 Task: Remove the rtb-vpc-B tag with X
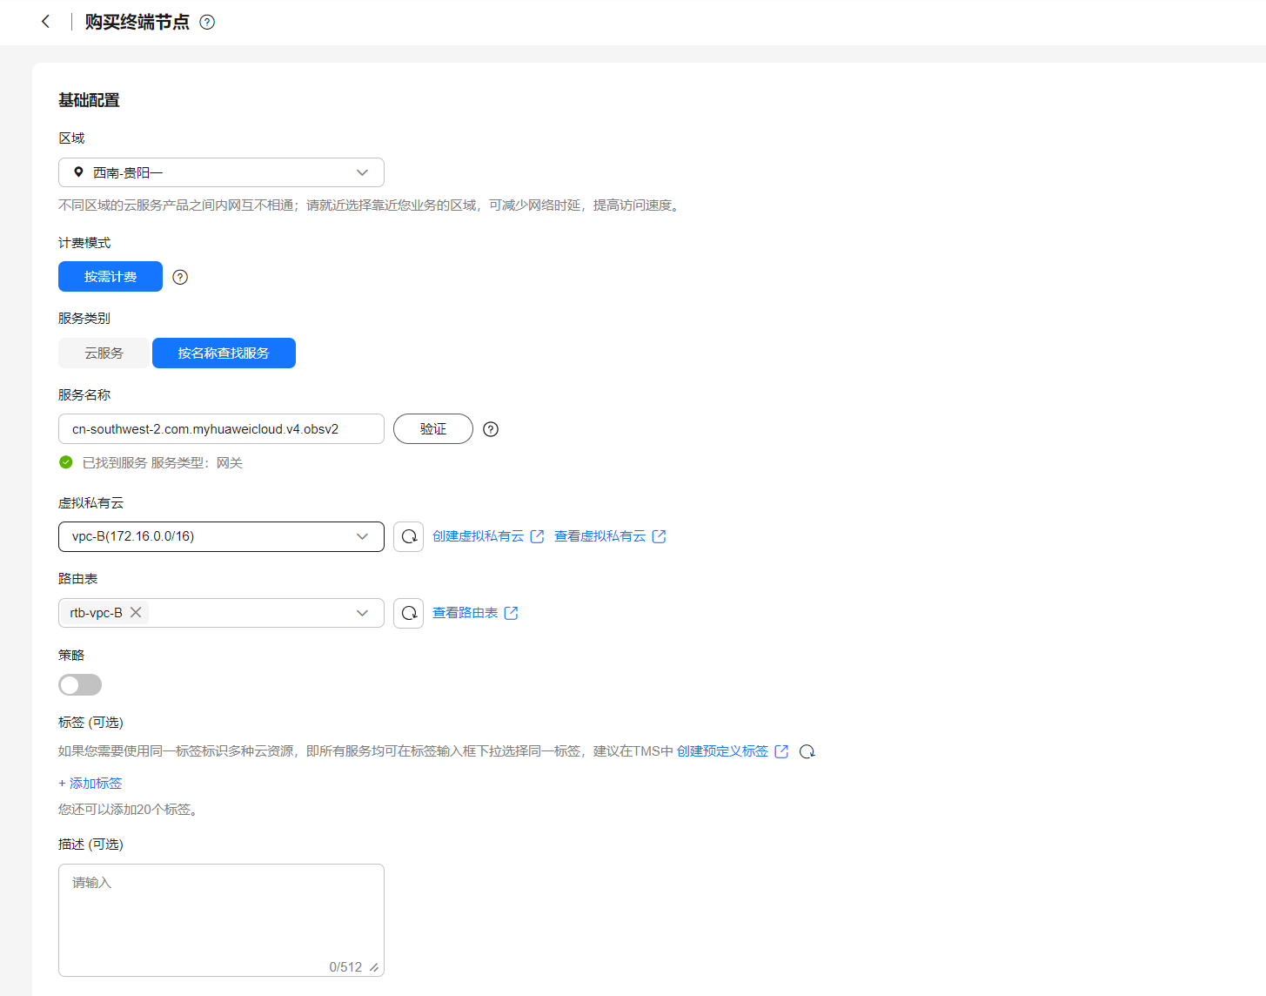(136, 612)
